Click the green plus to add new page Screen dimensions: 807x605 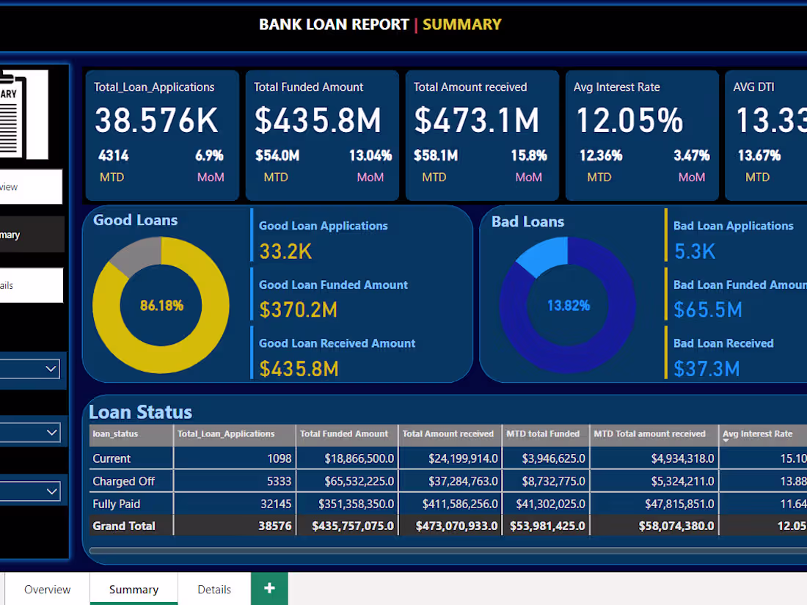click(x=269, y=588)
